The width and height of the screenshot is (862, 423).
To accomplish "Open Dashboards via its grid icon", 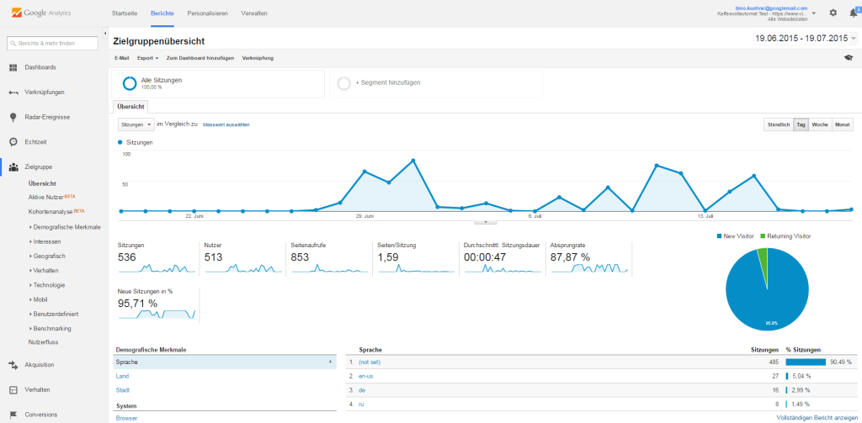I will click(x=13, y=67).
